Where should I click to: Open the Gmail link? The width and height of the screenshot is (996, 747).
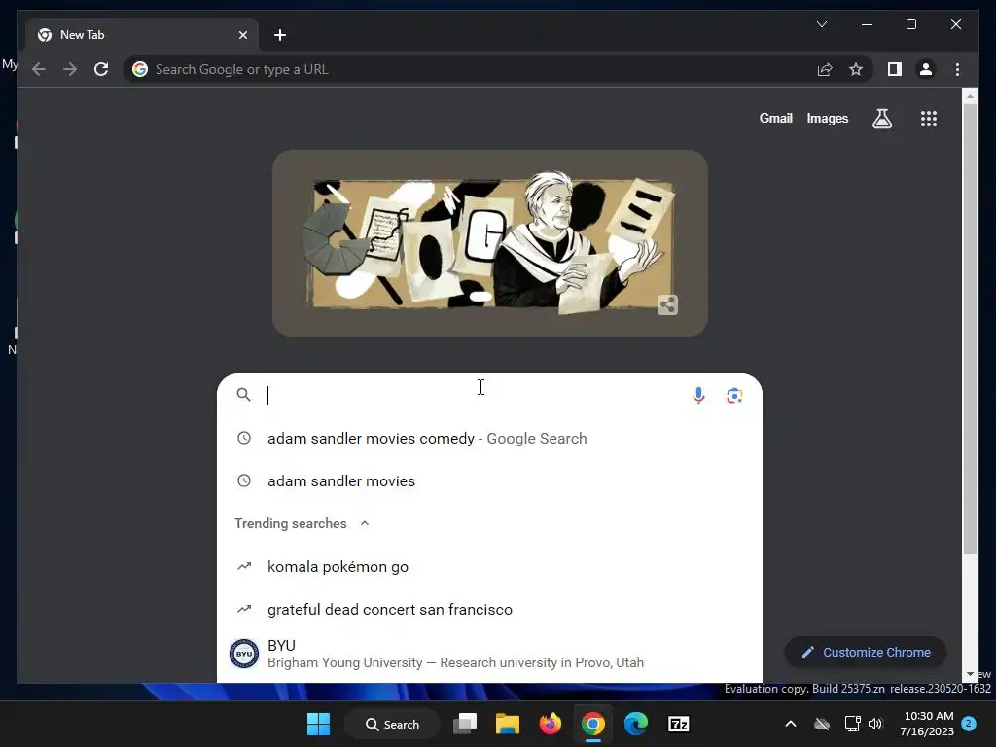tap(775, 118)
